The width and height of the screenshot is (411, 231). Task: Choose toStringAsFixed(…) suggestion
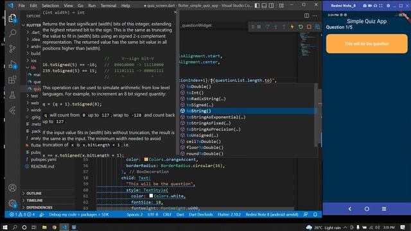point(248,123)
